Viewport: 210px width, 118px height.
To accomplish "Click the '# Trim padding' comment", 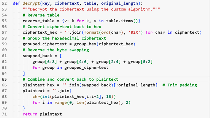I will (180, 85).
